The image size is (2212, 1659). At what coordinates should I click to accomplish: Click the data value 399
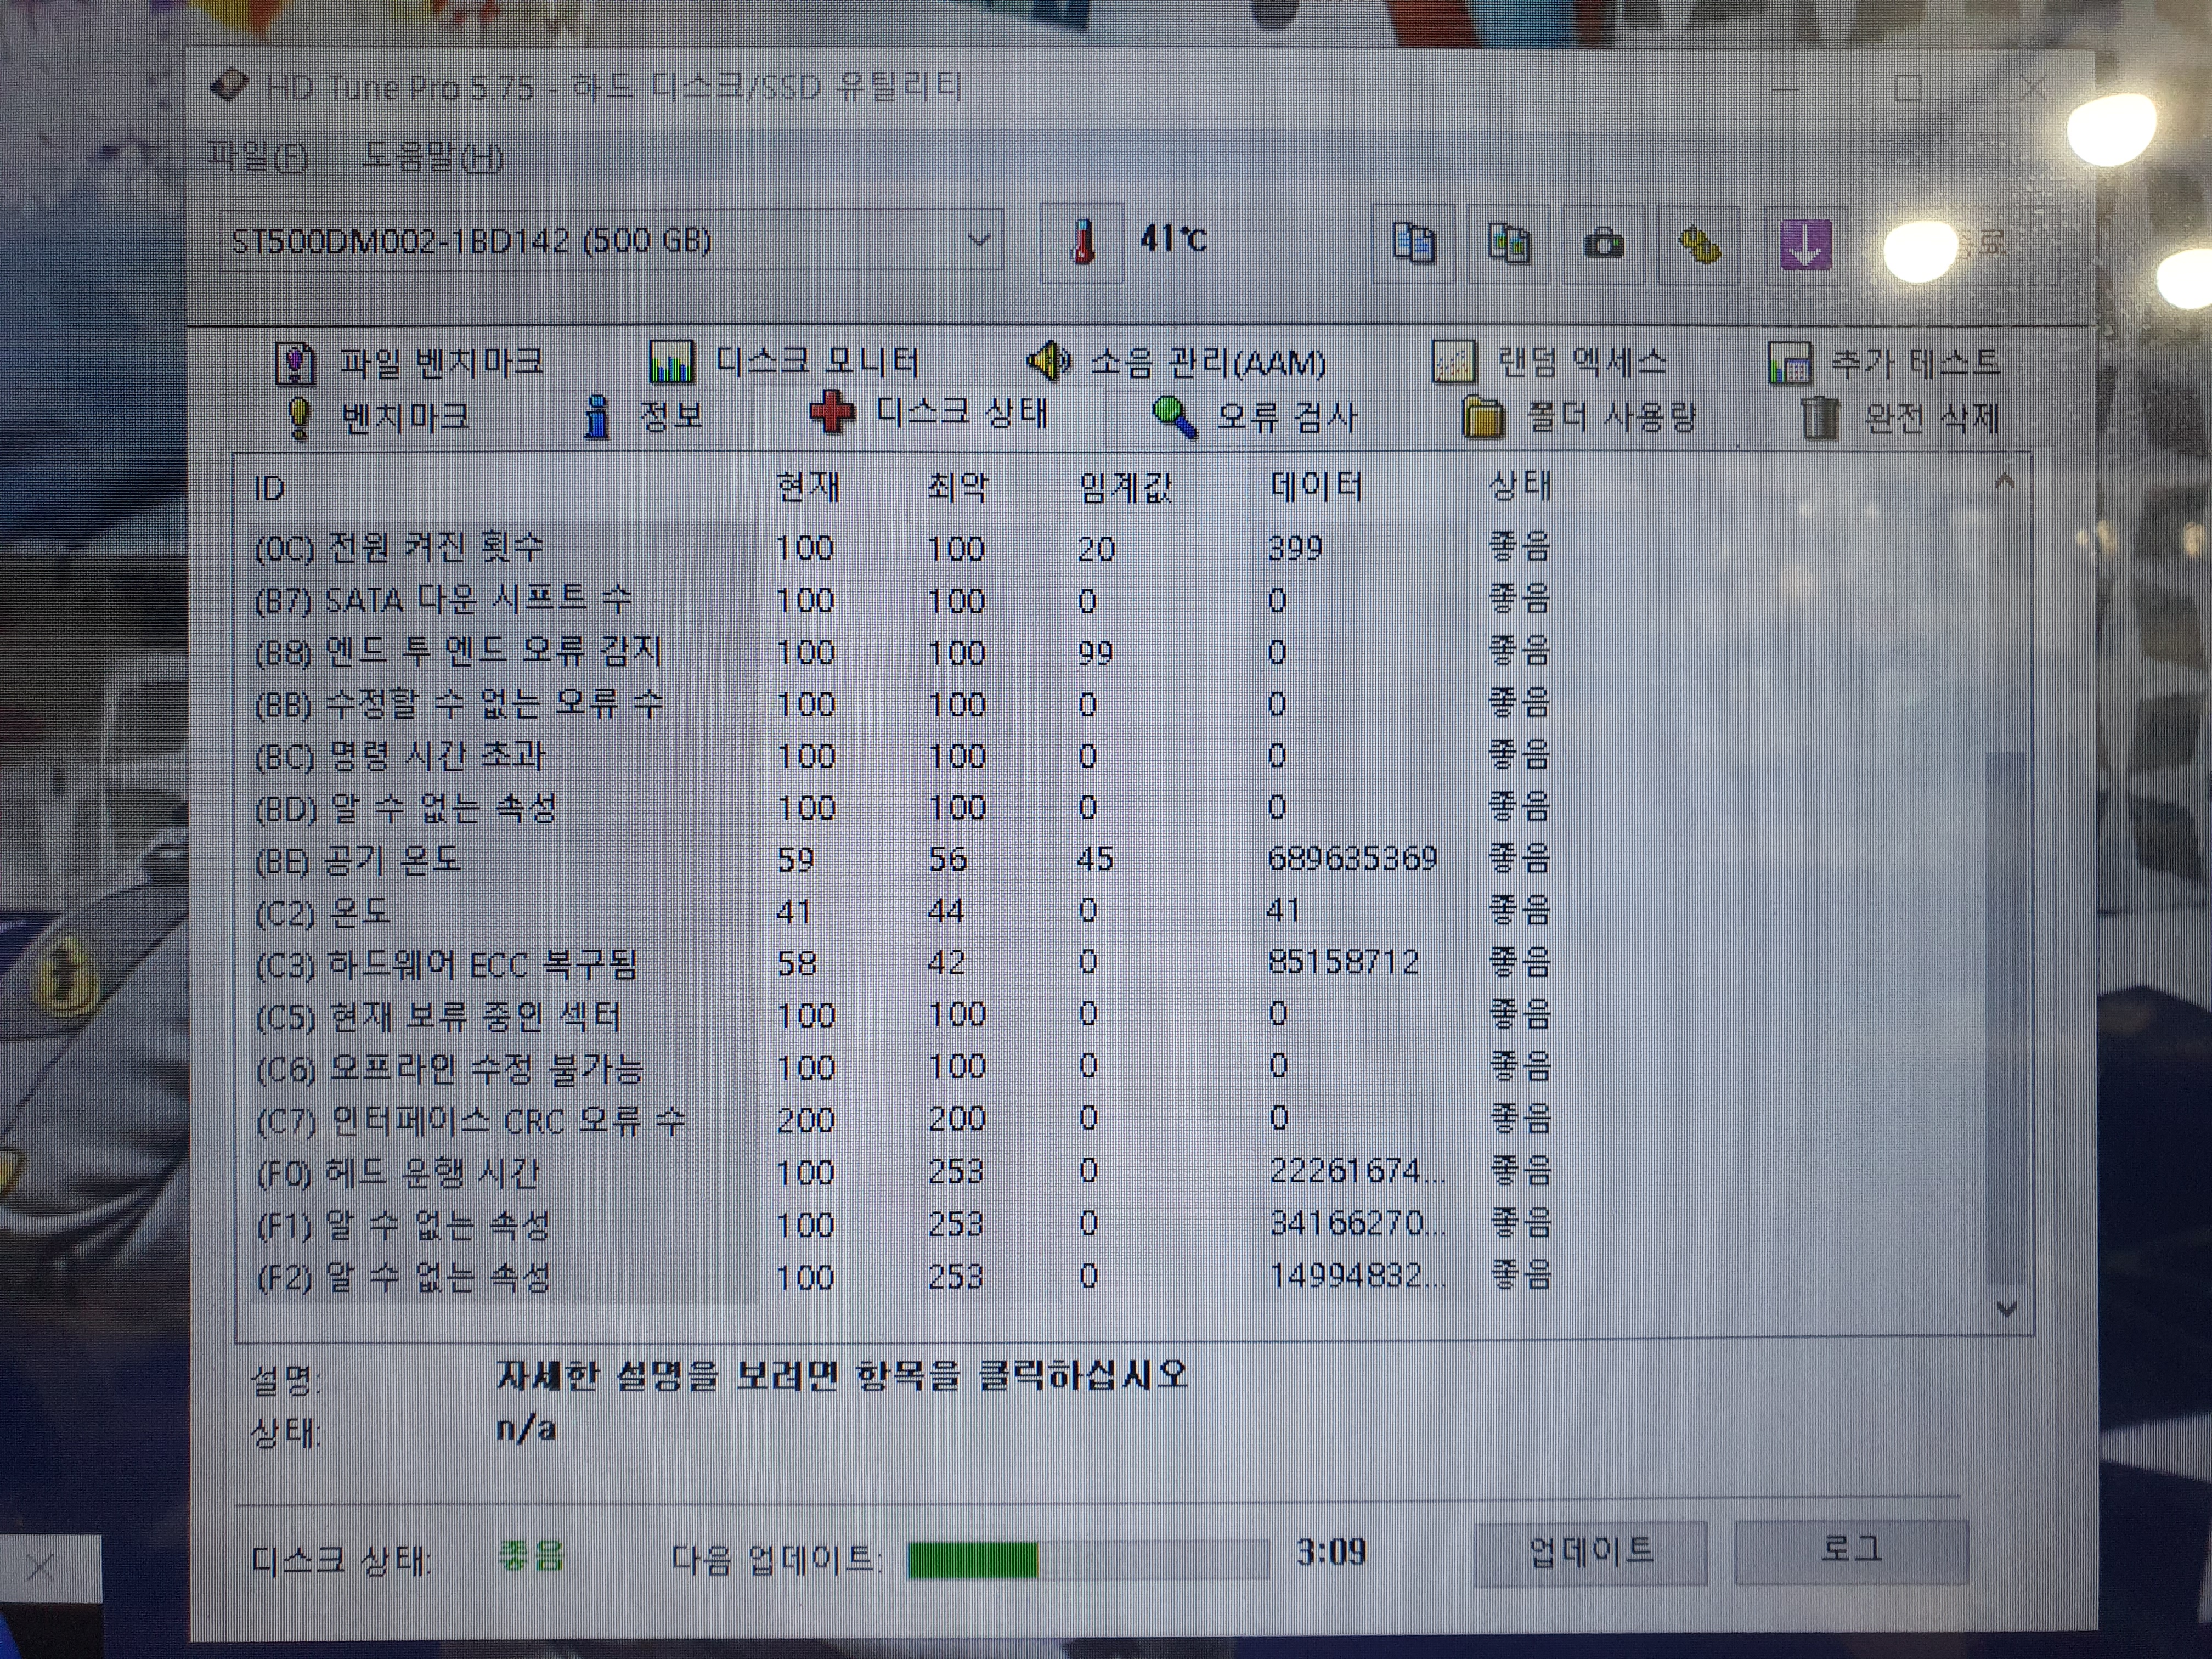coord(1295,548)
